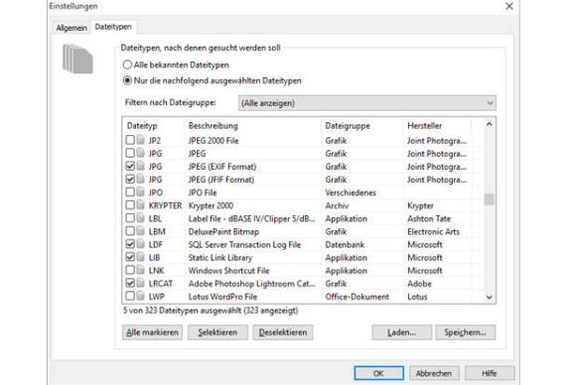The image size is (576, 385).
Task: Click the list scrollbar up arrow
Action: pyautogui.click(x=489, y=124)
